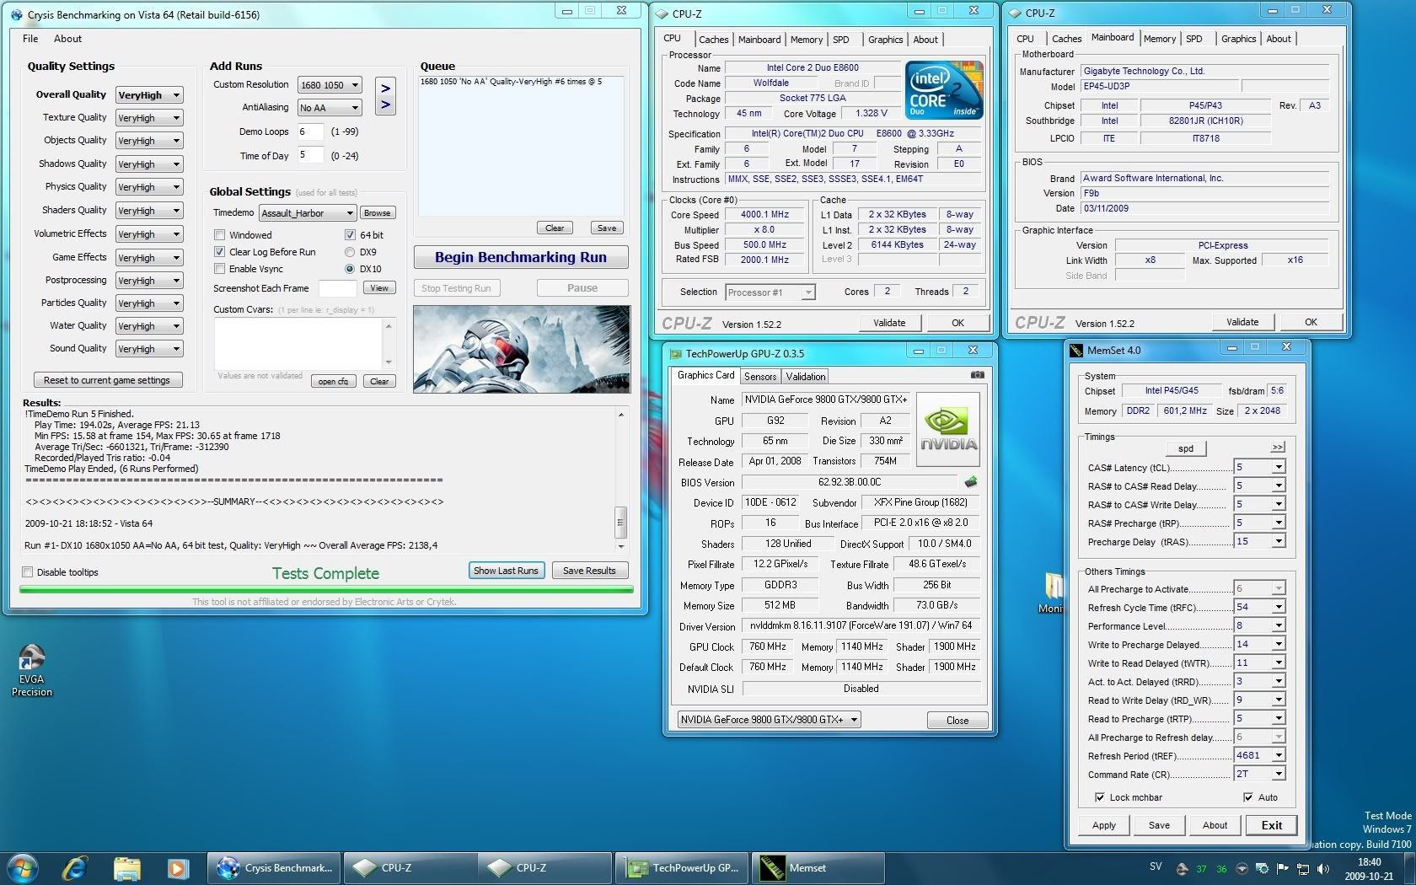Open the Texture Quality dropdown
This screenshot has height=885, width=1416.
point(149,118)
